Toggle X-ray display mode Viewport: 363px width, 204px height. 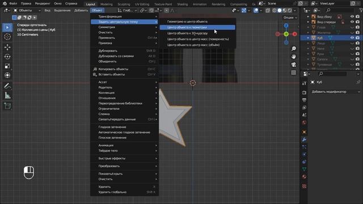click(268, 10)
